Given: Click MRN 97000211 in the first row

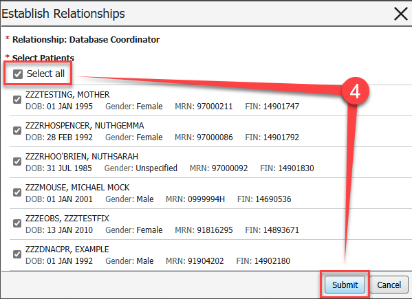Looking at the screenshot, I should [204, 107].
